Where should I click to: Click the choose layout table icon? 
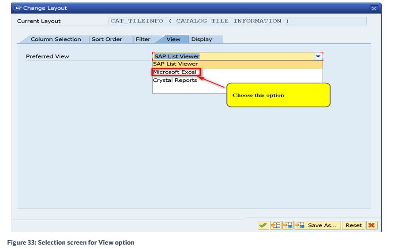(x=275, y=225)
